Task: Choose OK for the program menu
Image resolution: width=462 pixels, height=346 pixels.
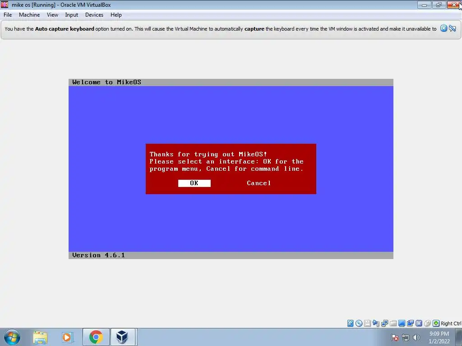Action: (194, 183)
